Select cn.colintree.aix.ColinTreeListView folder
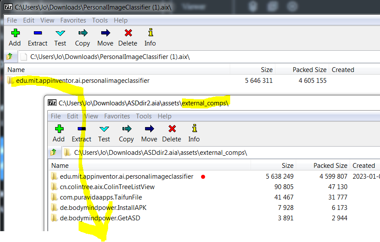380x242 pixels. tap(107, 187)
